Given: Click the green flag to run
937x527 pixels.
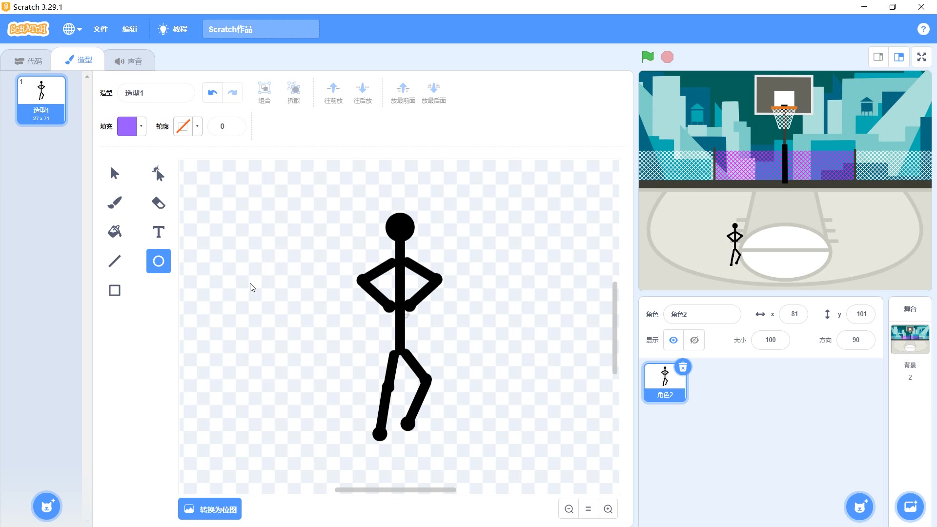Looking at the screenshot, I should pos(648,57).
